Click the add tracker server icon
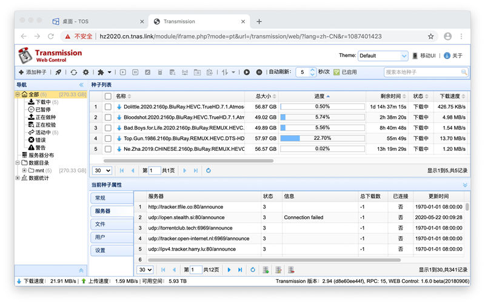 266,269
